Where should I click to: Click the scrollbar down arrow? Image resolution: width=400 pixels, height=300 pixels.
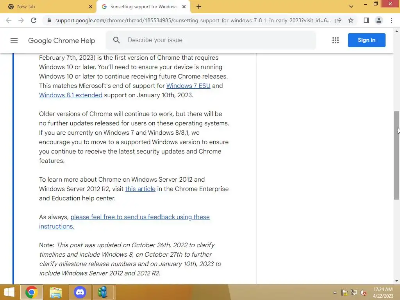tap(396, 281)
